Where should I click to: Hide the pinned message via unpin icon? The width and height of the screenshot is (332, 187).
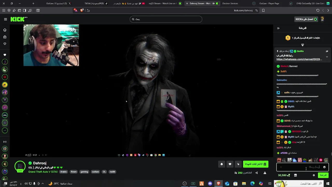(x=327, y=51)
